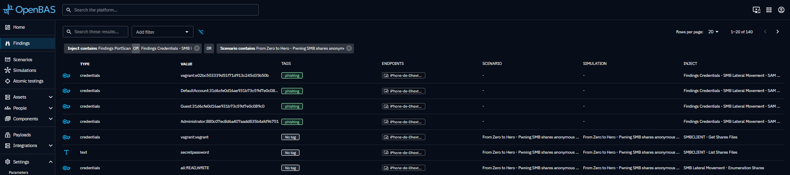Collapse the Settings section
The image size is (790, 175).
pyautogui.click(x=51, y=162)
